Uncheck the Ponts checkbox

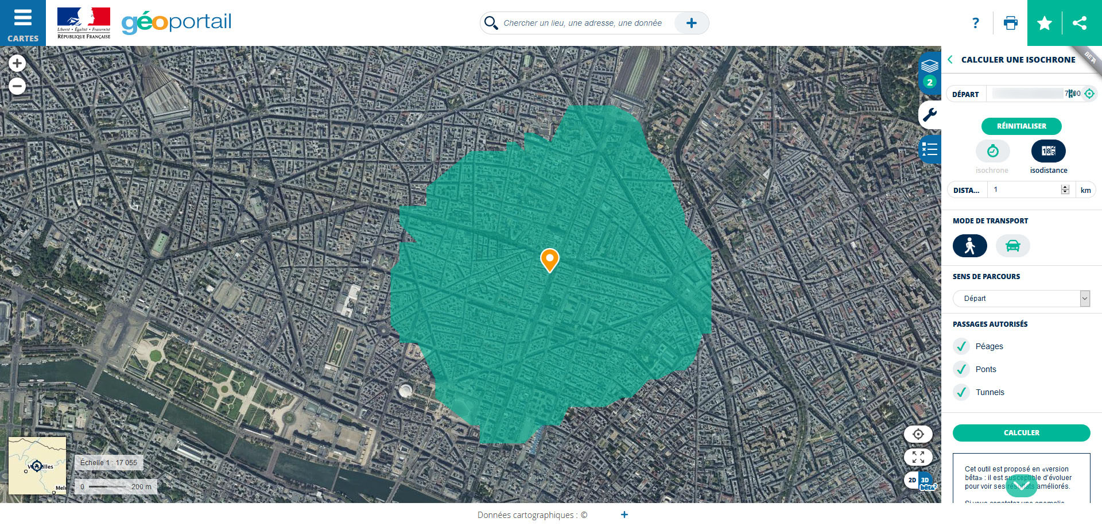click(961, 369)
